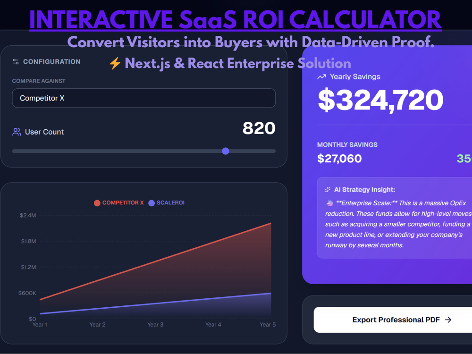Click the AI Strategy Insight sparkle icon
The height and width of the screenshot is (354, 472).
point(328,190)
